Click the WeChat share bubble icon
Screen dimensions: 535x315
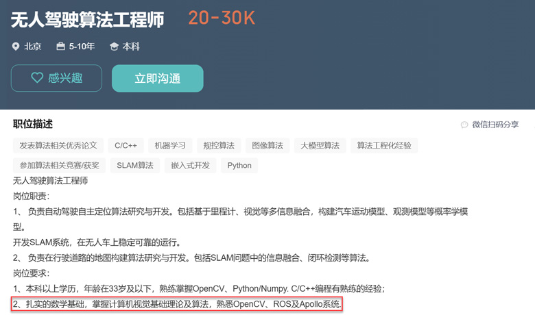coord(464,125)
